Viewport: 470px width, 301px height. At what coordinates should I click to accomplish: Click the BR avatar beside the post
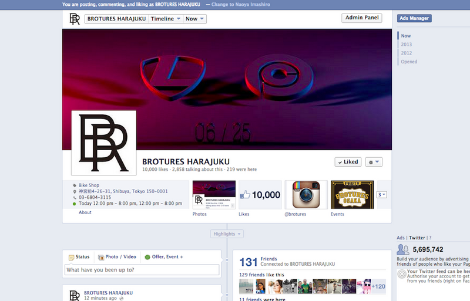[75, 295]
